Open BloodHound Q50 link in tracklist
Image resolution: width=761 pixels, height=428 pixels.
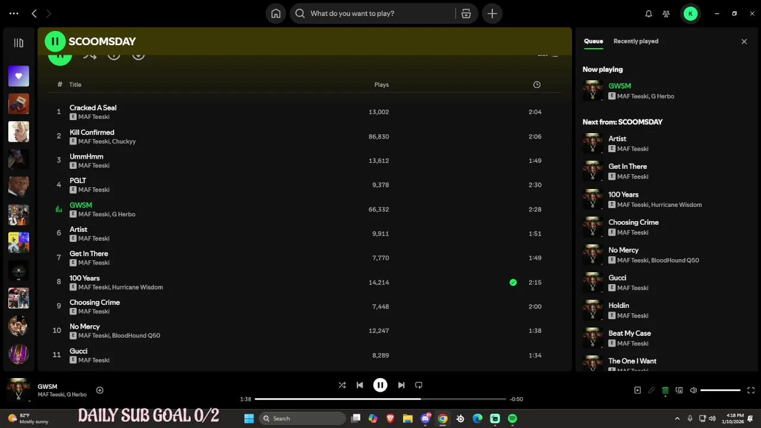coord(136,335)
